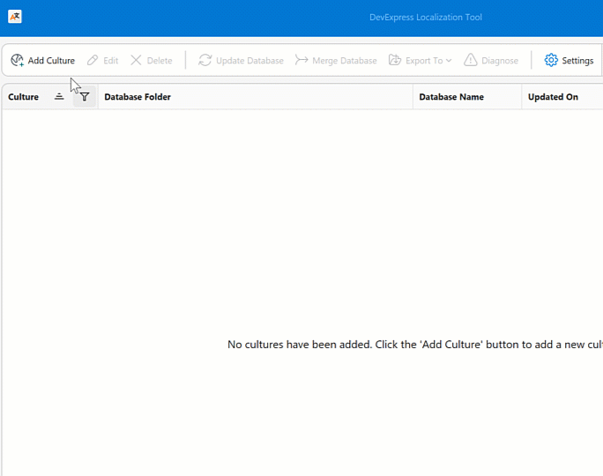Click the 'No cultures have been added' message
Image resolution: width=603 pixels, height=476 pixels.
(x=415, y=345)
